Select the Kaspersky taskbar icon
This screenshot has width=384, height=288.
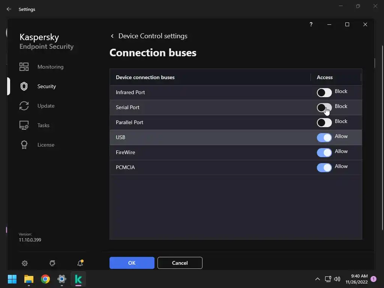pyautogui.click(x=78, y=279)
